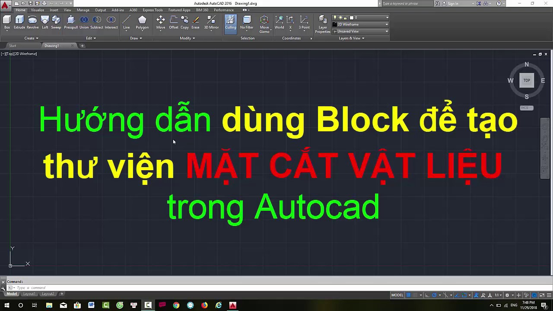Open the 2D Wireframe visual style dropdown
Viewport: 553px width, 311px height.
[360, 25]
